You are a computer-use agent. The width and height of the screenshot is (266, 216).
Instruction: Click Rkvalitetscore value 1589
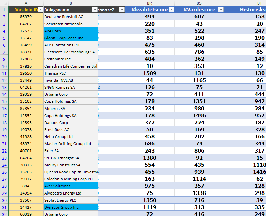(x=150, y=73)
